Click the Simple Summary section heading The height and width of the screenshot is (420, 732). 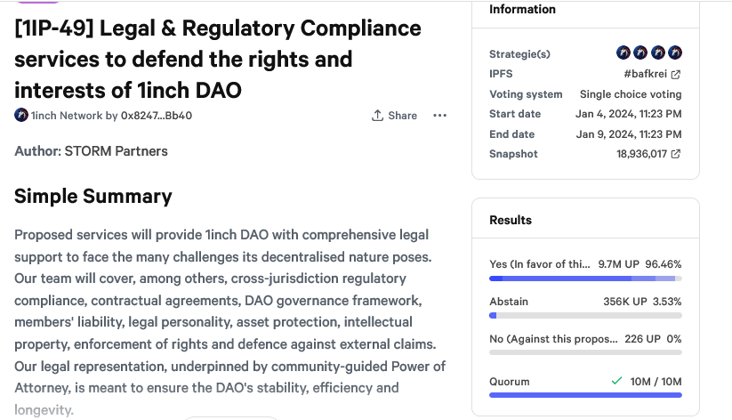click(x=93, y=197)
